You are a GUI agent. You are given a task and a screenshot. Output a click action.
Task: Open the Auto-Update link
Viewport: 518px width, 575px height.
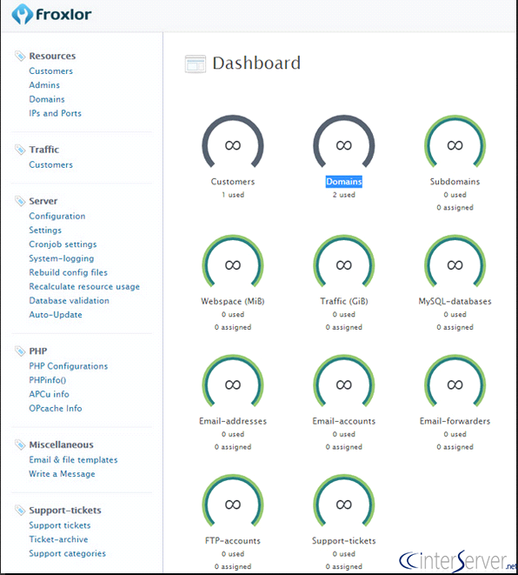tap(56, 314)
